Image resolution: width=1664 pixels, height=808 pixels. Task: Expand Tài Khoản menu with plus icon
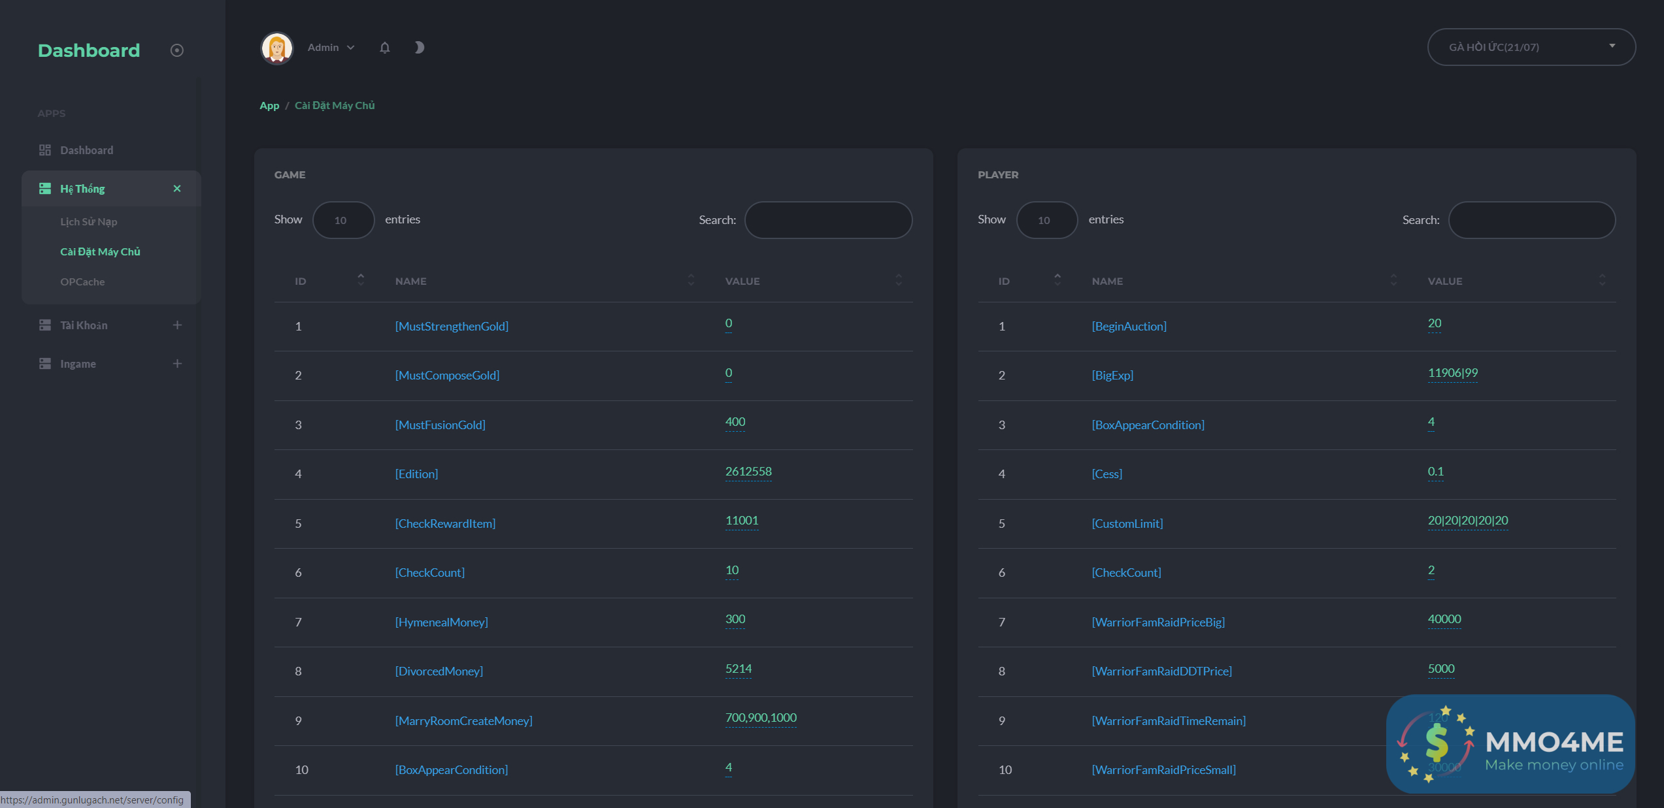pos(176,325)
